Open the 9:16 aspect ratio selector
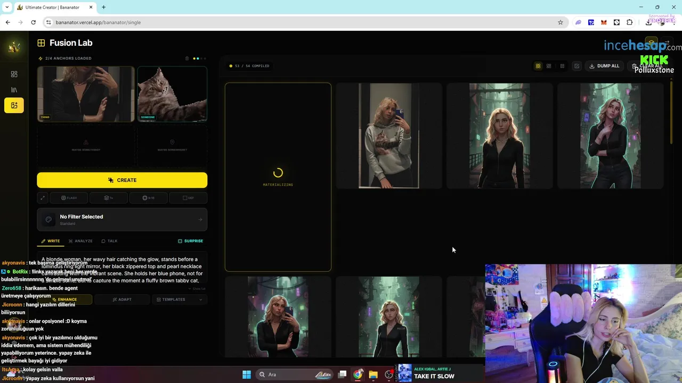 tap(148, 198)
